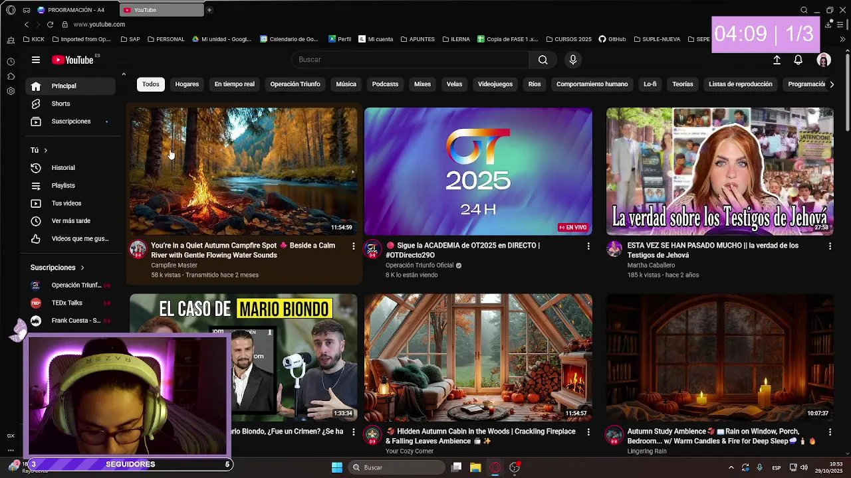Open the YouTube hamburger guide menu
The height and width of the screenshot is (478, 851).
[36, 60]
